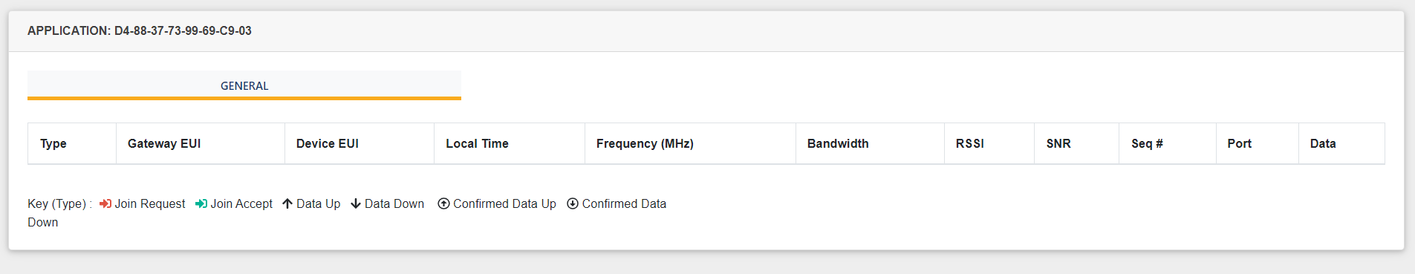Click the Confirmed Data Down circle icon
Viewport: 1415px width, 274px height.
click(x=573, y=203)
